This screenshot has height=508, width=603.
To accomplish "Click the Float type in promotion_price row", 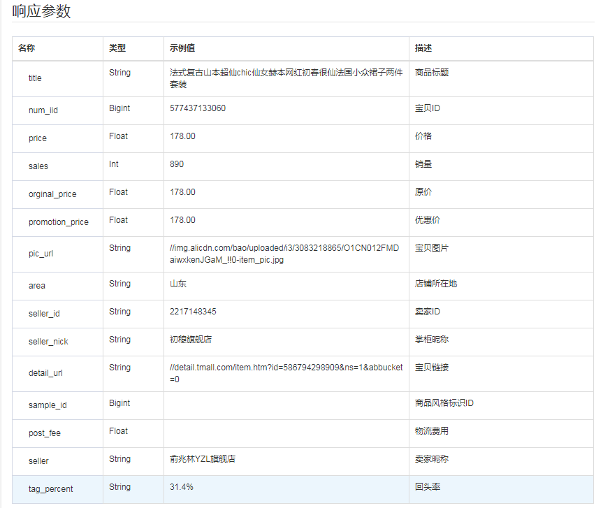I will pos(119,220).
